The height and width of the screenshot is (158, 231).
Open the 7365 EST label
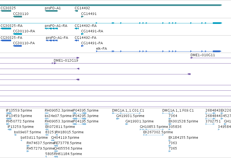click(173, 148)
